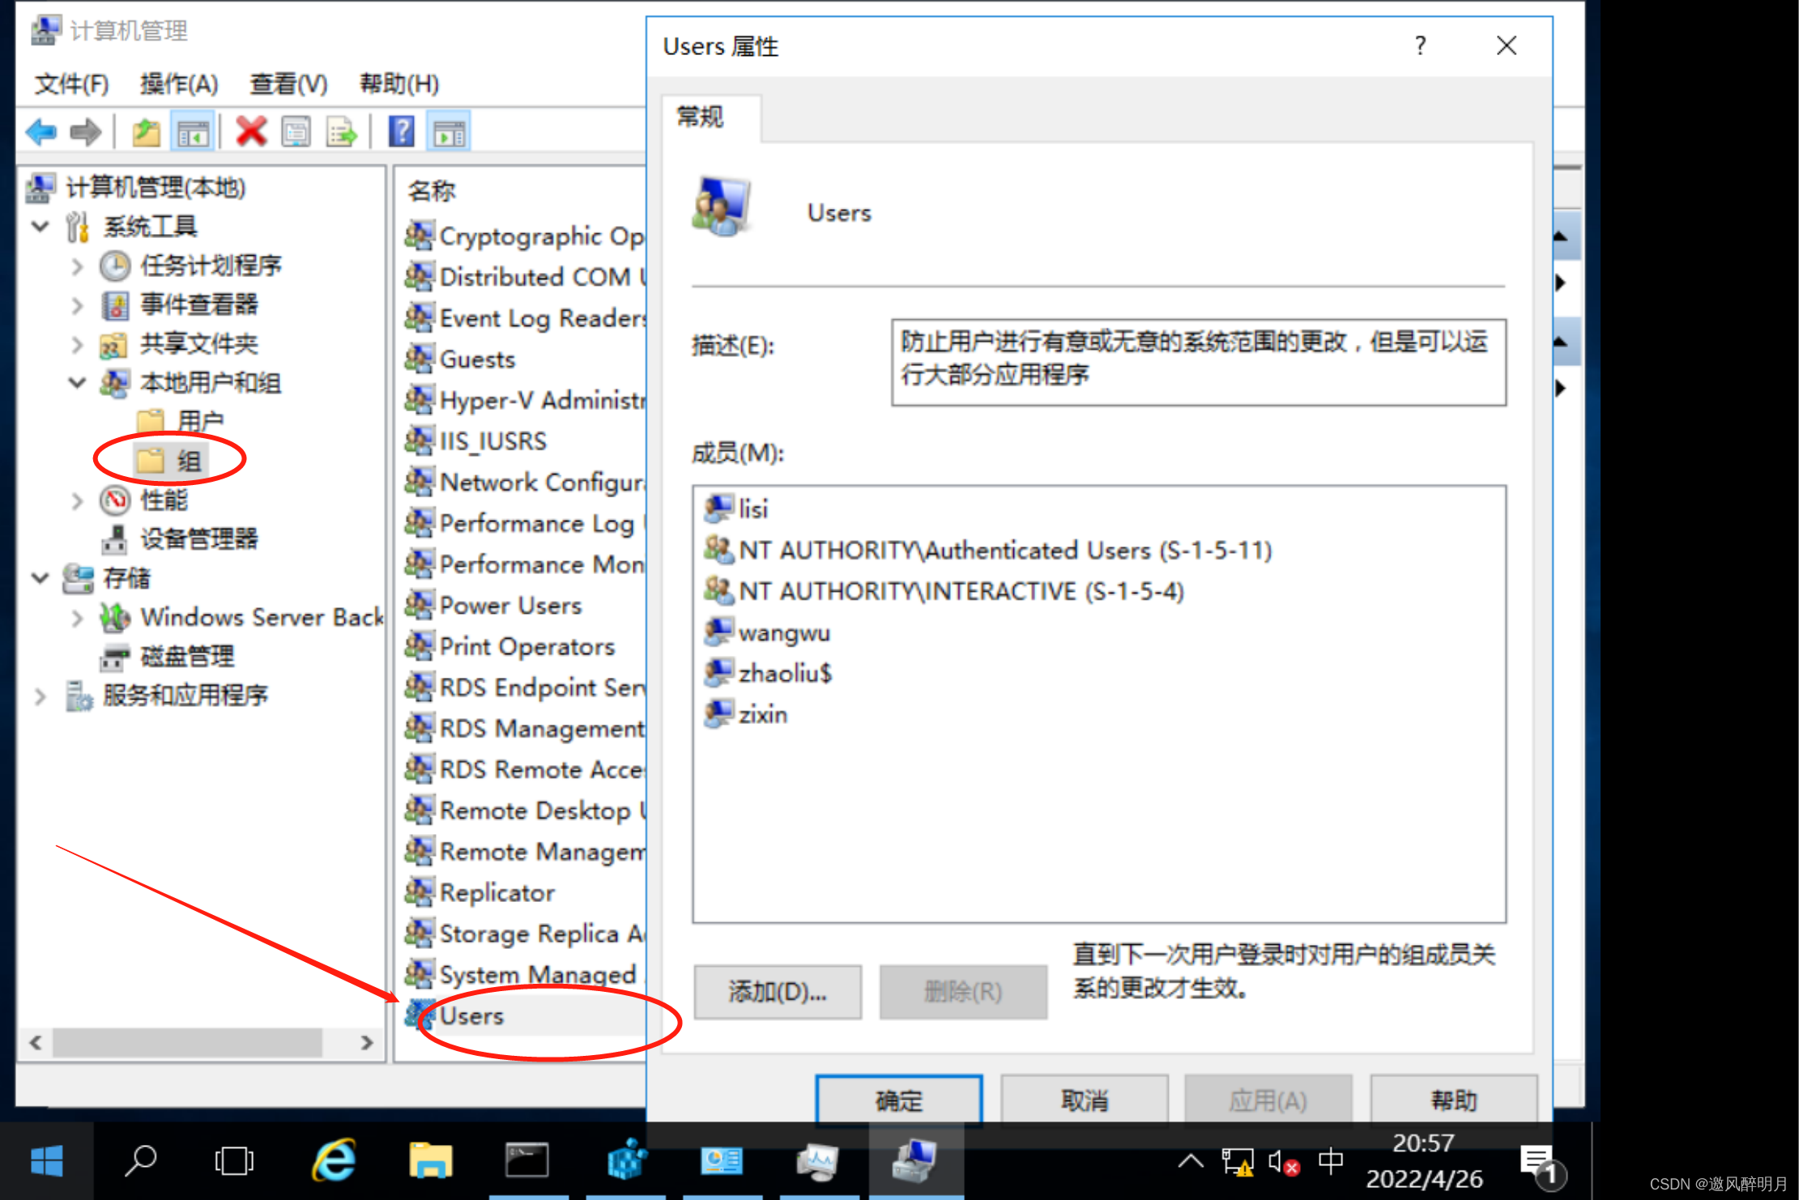Click the red delete X toolbar icon
1799x1200 pixels.
pyautogui.click(x=251, y=131)
